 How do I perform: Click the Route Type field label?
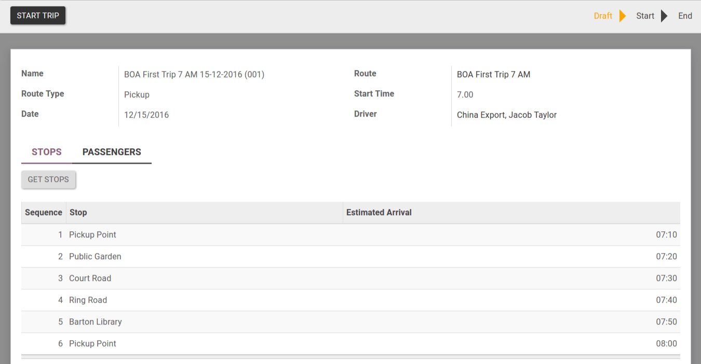(43, 94)
